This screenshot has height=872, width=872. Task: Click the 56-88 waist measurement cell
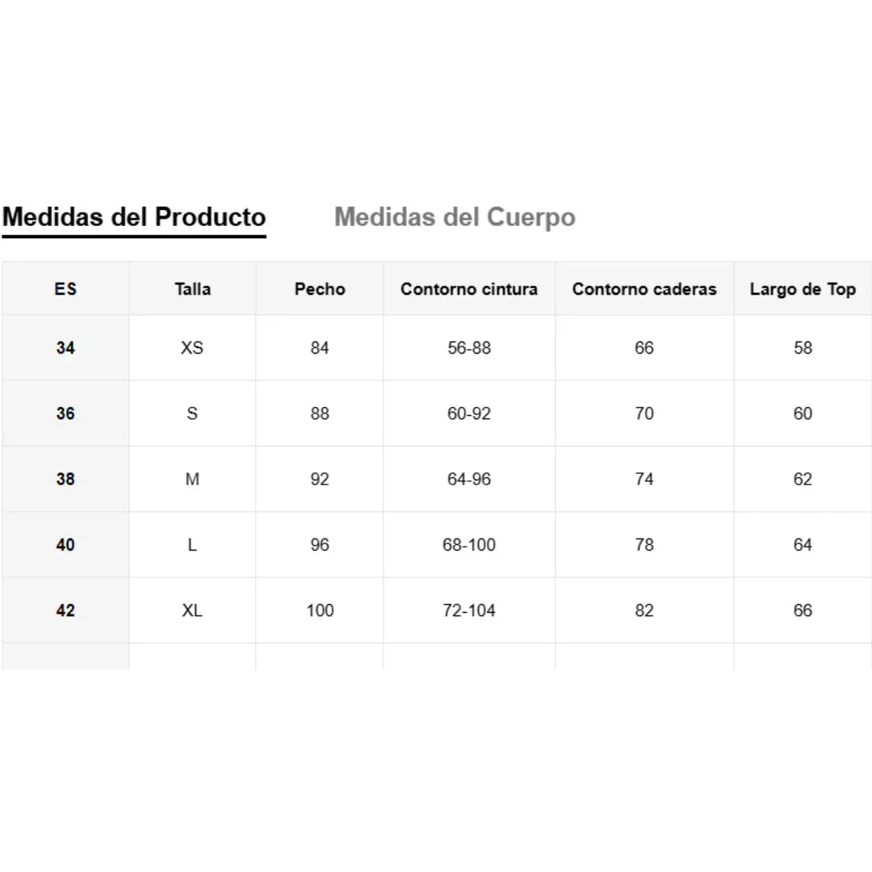pos(469,348)
